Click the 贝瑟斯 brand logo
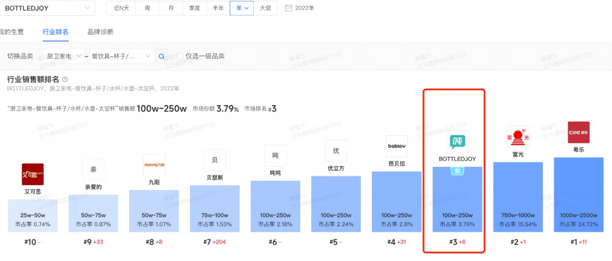The width and height of the screenshot is (612, 261). click(215, 161)
